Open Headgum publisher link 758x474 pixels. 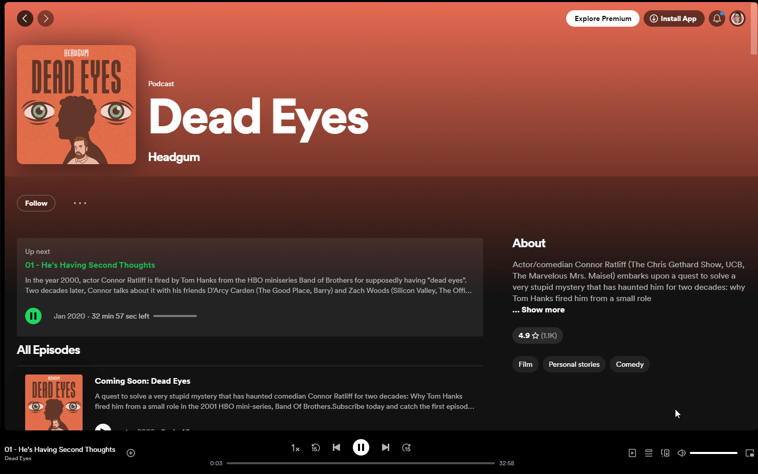[174, 157]
